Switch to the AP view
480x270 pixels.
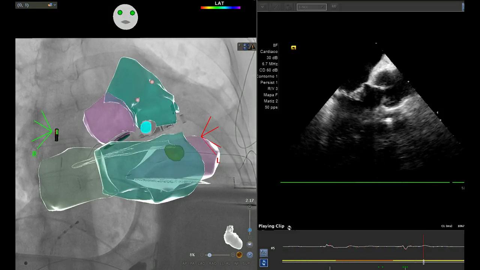[184, 264]
